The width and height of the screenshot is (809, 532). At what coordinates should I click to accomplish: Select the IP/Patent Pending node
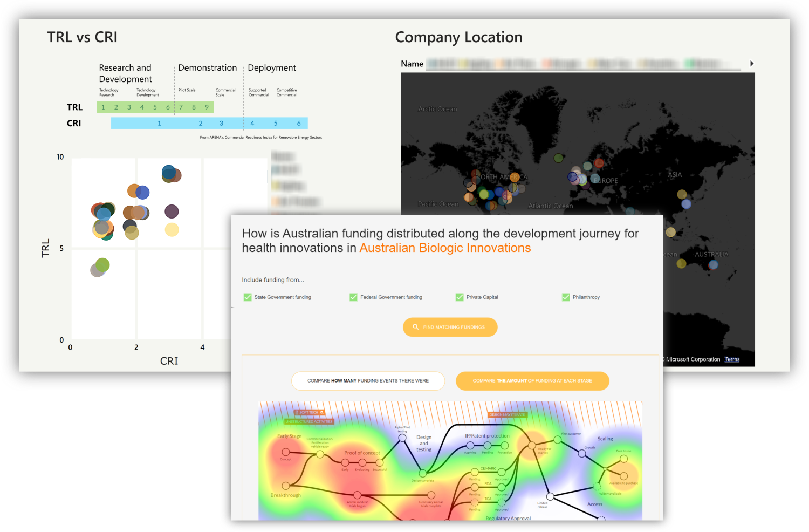click(x=488, y=446)
